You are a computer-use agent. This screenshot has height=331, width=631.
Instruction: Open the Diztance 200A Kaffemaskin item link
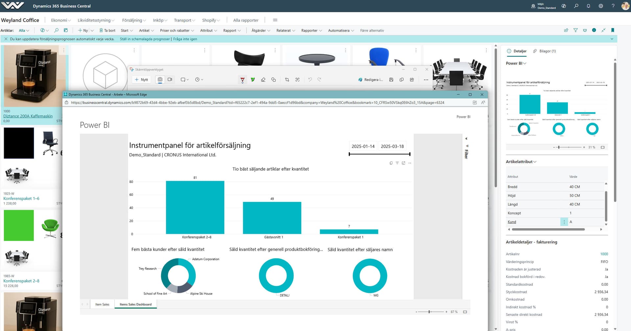pos(28,116)
